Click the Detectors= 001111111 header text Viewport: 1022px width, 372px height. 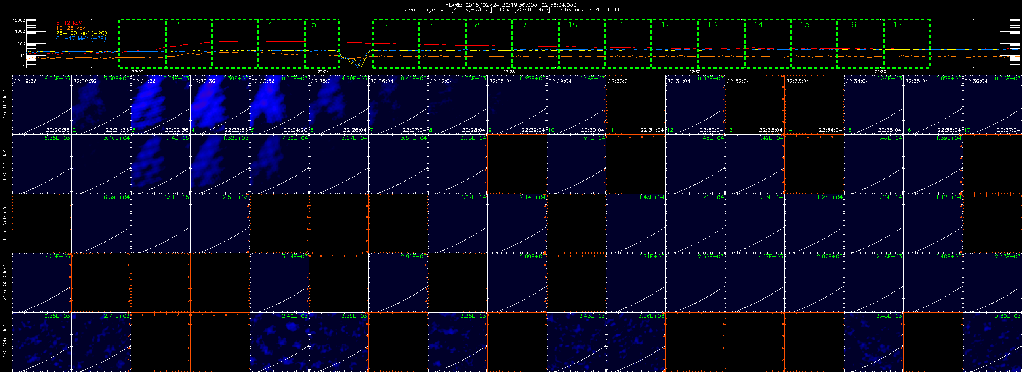pyautogui.click(x=589, y=10)
